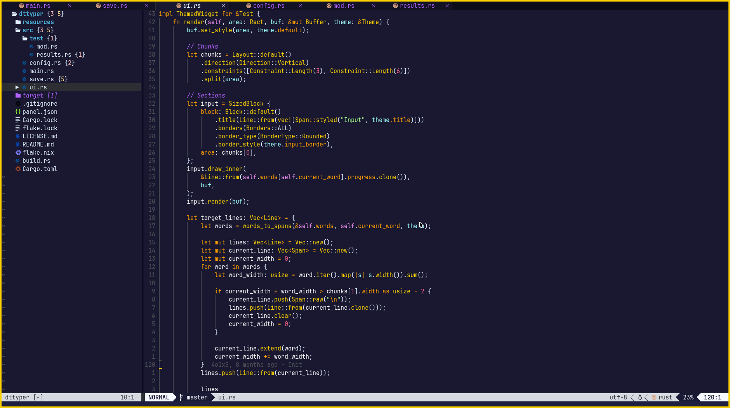Open main.rs in the file tree
730x408 pixels.
click(42, 71)
